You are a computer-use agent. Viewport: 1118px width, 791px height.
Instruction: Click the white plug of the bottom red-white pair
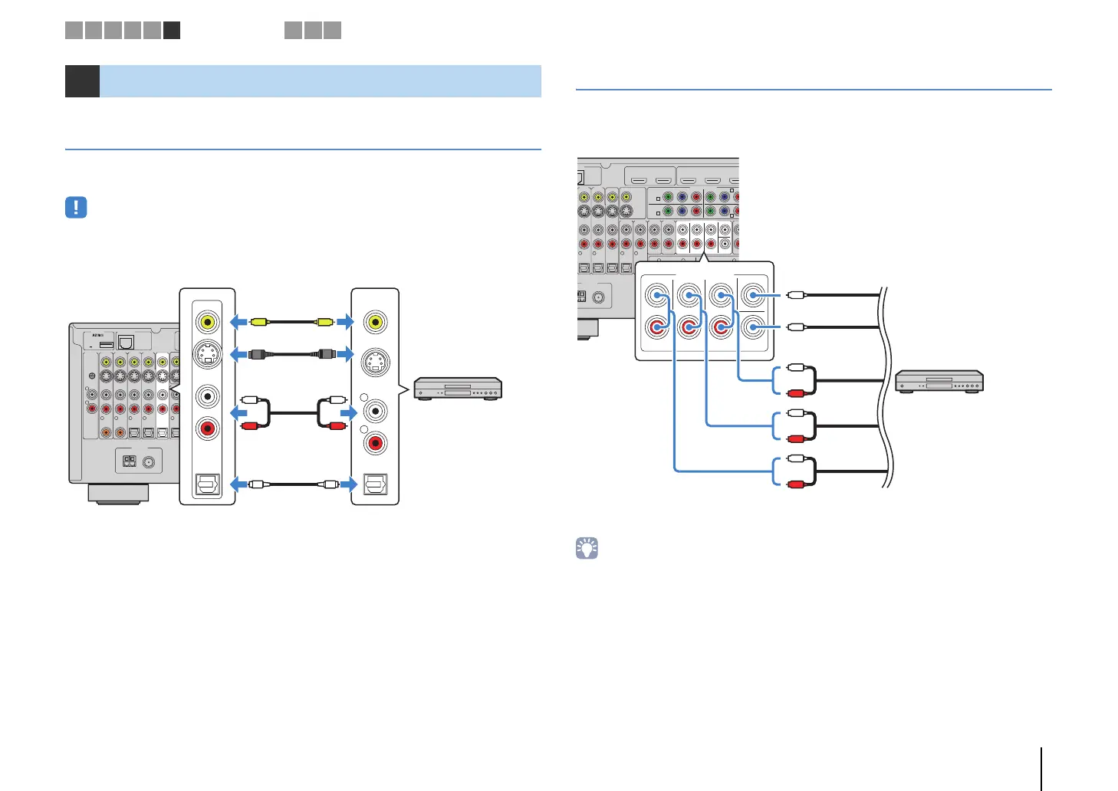coord(795,458)
